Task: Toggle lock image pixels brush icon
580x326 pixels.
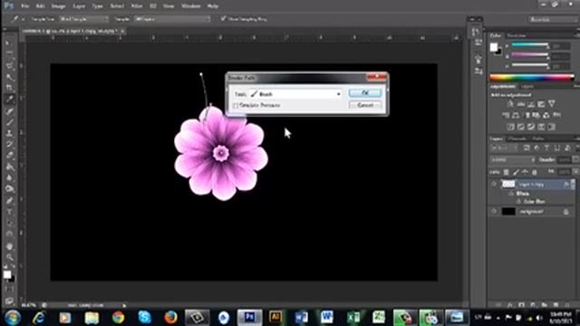Action: point(516,172)
